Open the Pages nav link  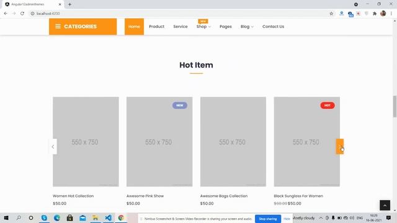[226, 27]
